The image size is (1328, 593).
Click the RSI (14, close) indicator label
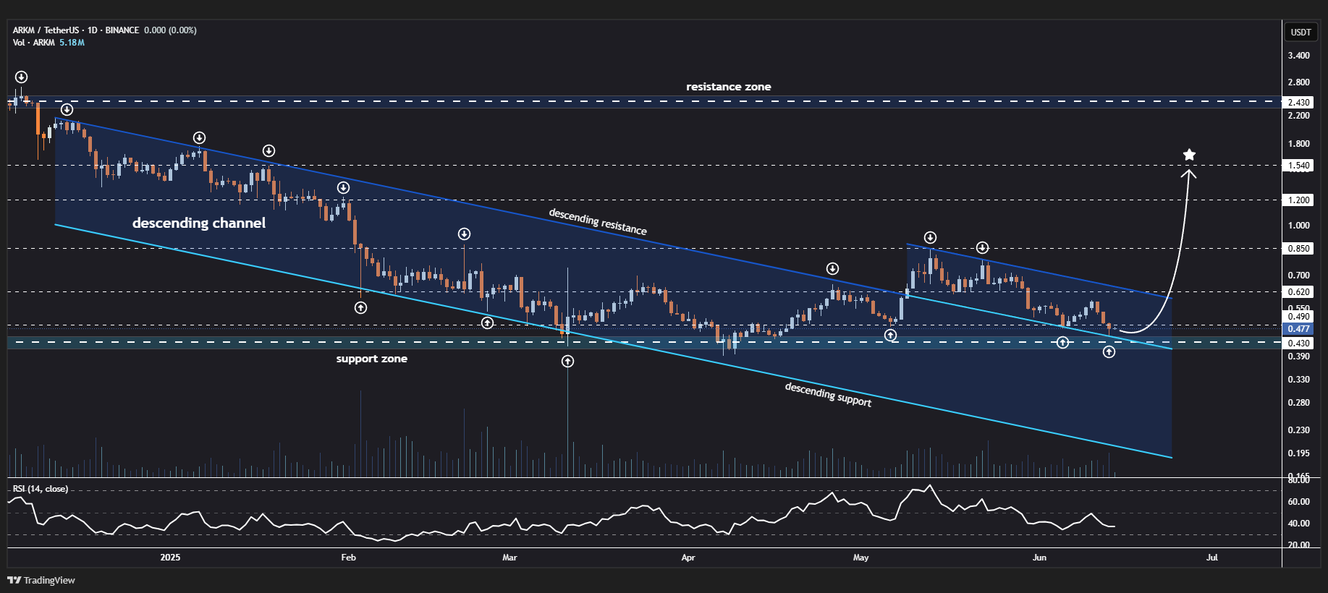pyautogui.click(x=41, y=489)
